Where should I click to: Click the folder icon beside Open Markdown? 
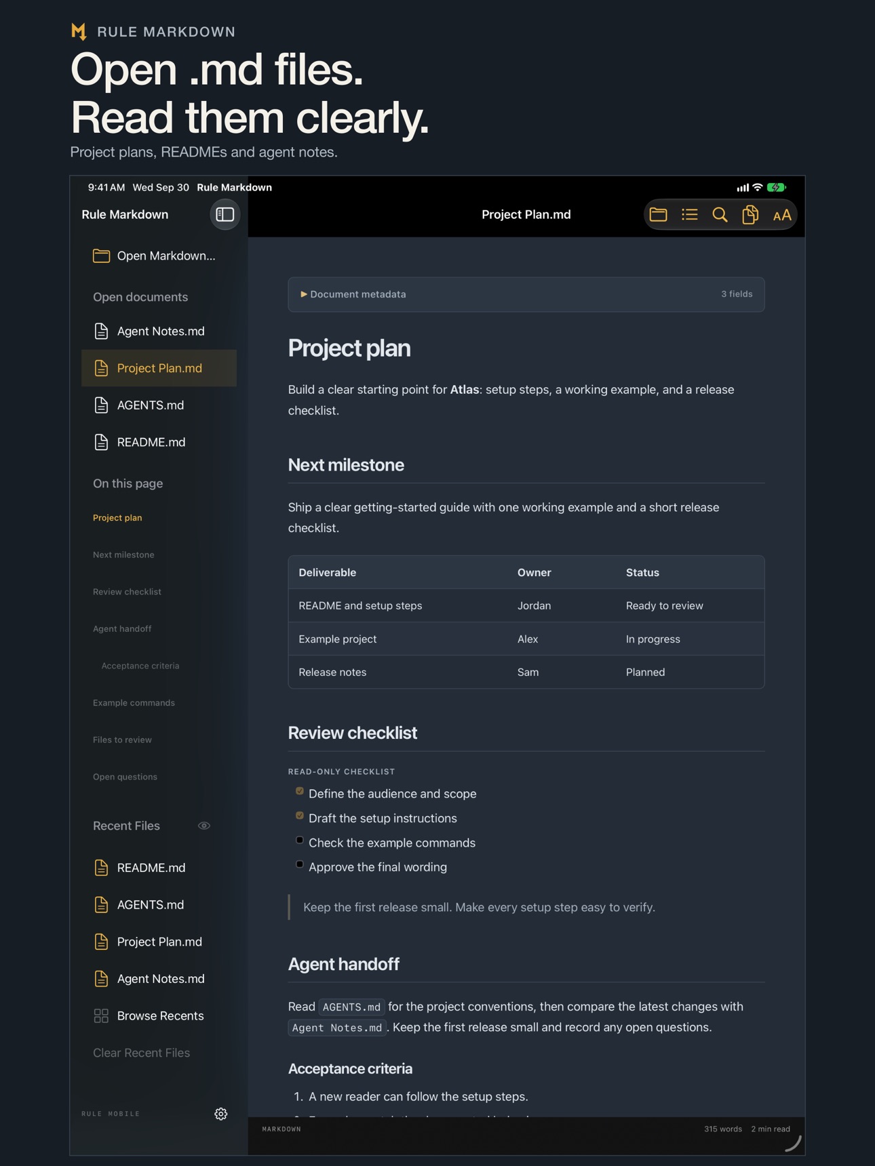(101, 256)
